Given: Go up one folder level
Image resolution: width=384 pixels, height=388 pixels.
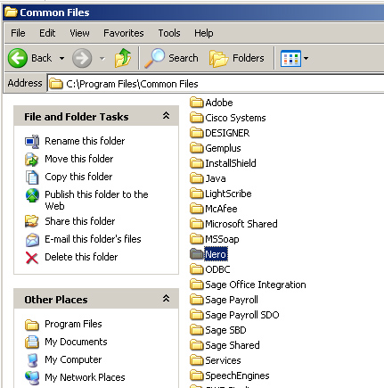Looking at the screenshot, I should (123, 58).
